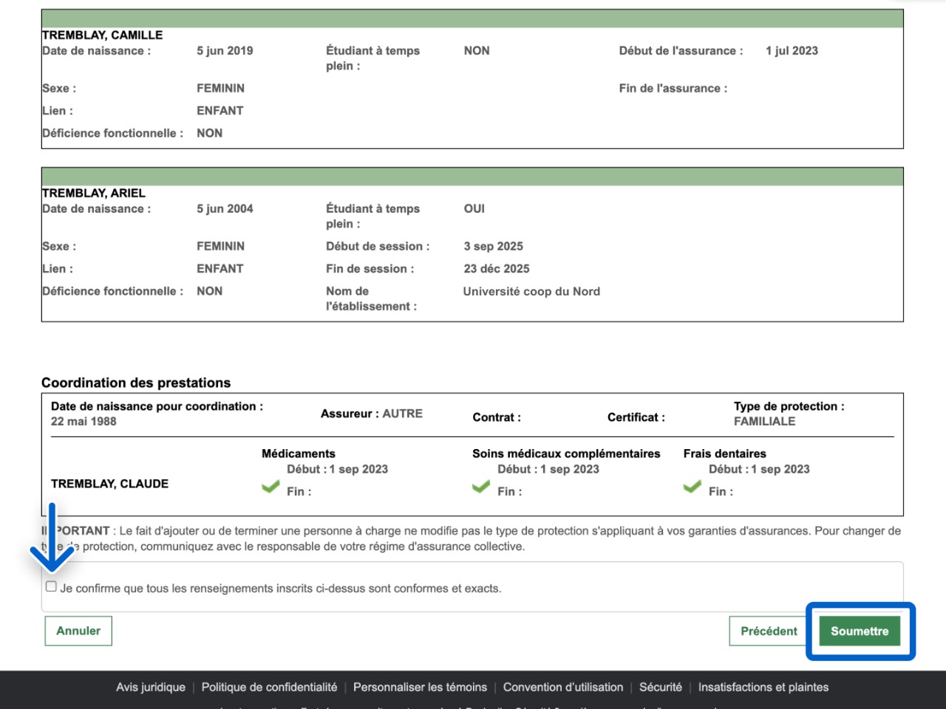The image size is (946, 709).
Task: Click the TREMBLAY, CAMILLE dependent name
Action: click(103, 35)
